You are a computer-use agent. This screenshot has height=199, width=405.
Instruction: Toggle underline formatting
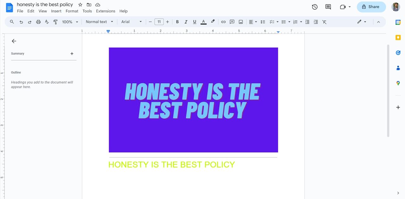[x=195, y=22]
